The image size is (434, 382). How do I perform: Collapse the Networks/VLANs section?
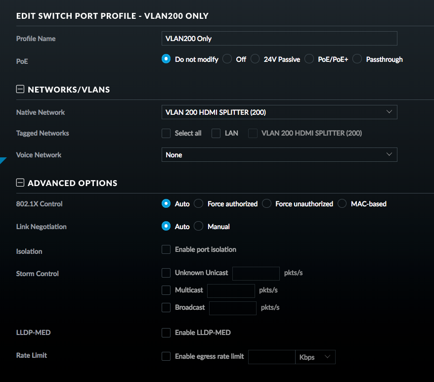[x=20, y=90]
